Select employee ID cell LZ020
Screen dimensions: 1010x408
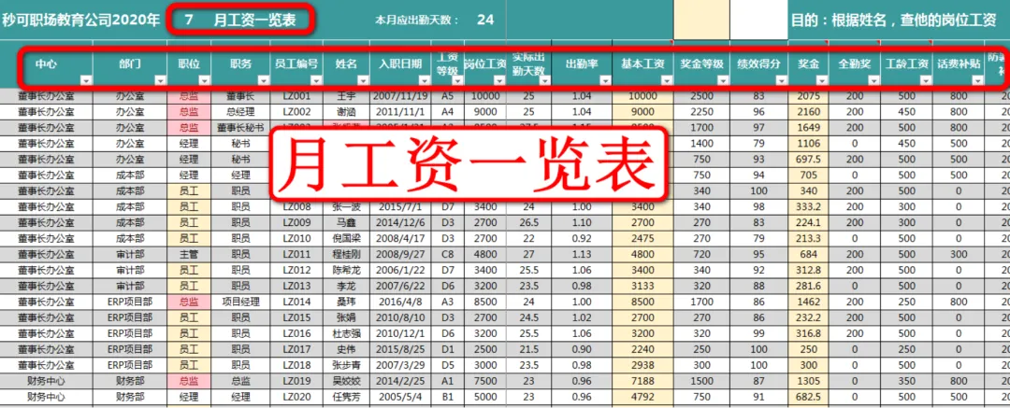tap(297, 397)
